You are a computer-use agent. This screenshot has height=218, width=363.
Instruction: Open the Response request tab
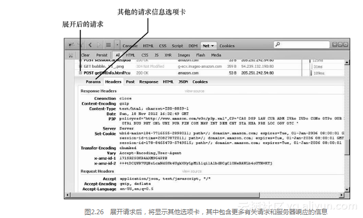(149, 82)
